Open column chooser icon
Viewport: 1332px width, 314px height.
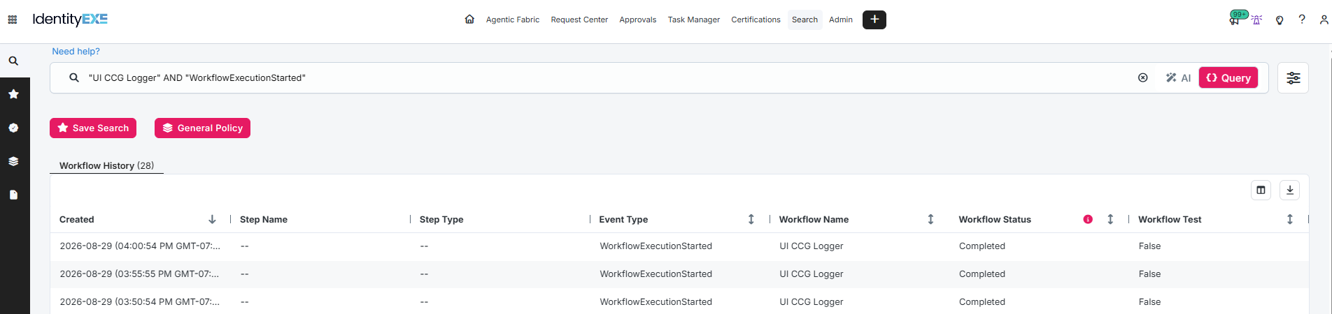coord(1261,190)
